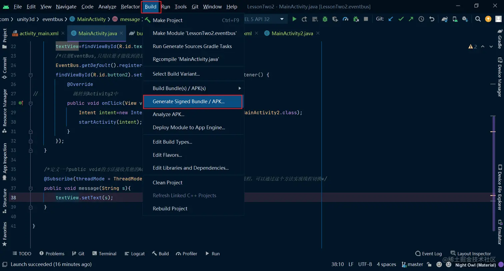504x271 pixels.
Task: Click Apply Code Changes icon
Action: (x=315, y=19)
